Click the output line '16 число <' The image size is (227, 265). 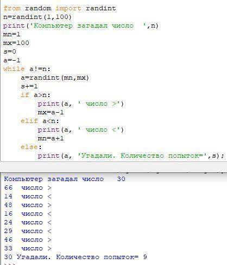pyautogui.click(x=28, y=214)
